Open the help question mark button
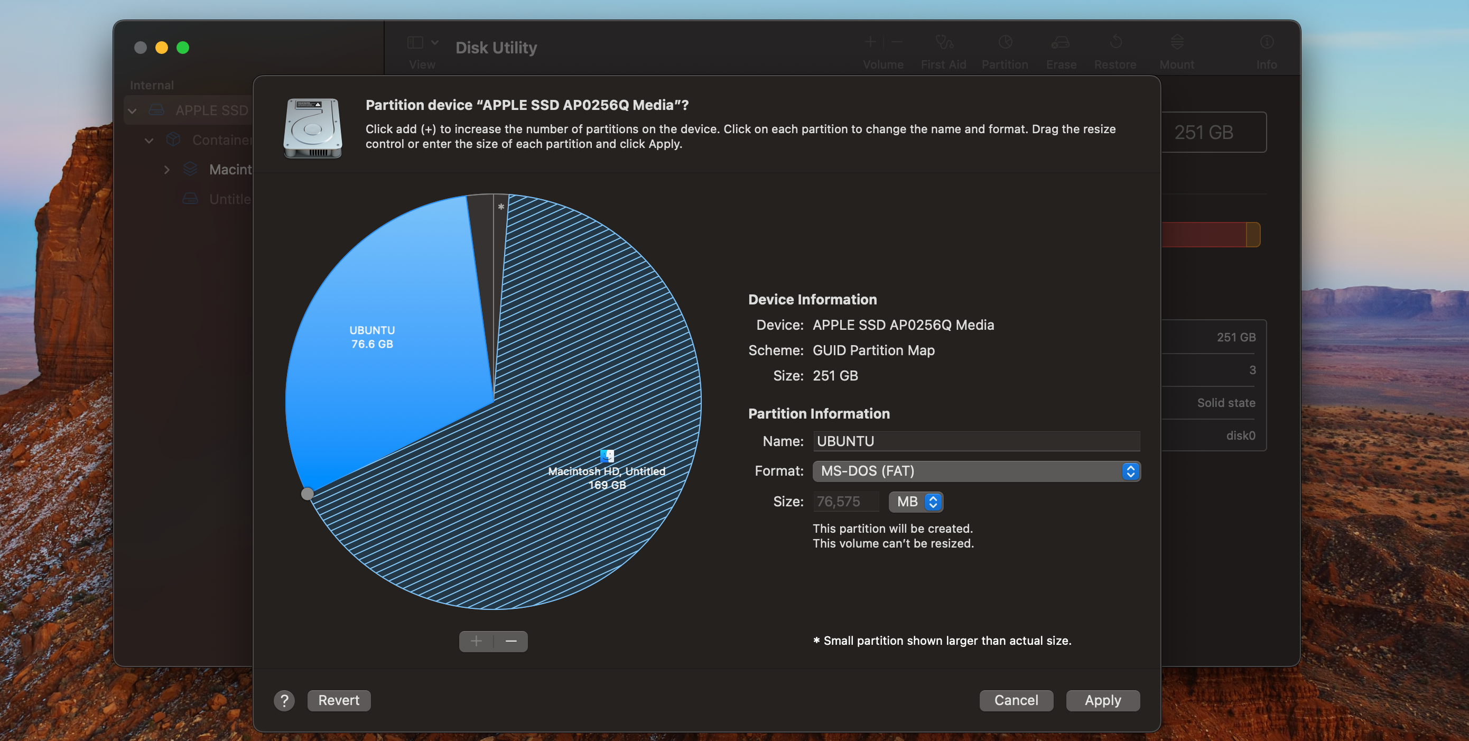The image size is (1469, 741). point(284,700)
